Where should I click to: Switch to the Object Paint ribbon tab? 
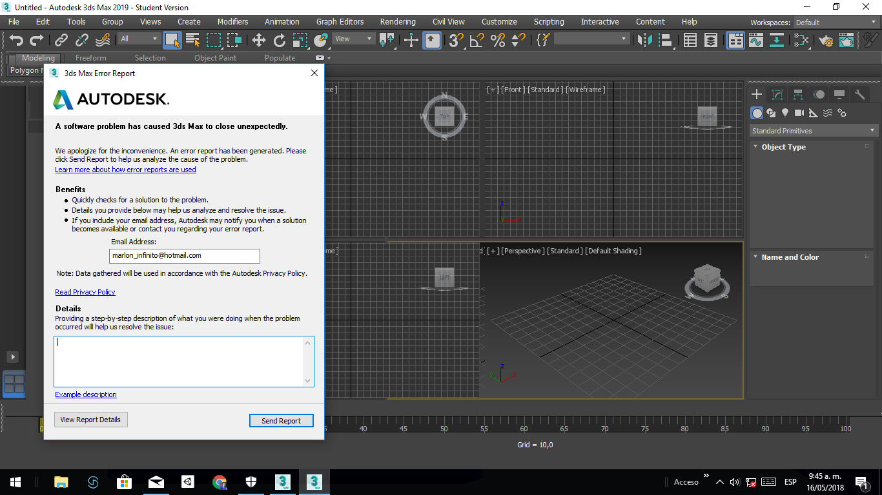click(215, 58)
